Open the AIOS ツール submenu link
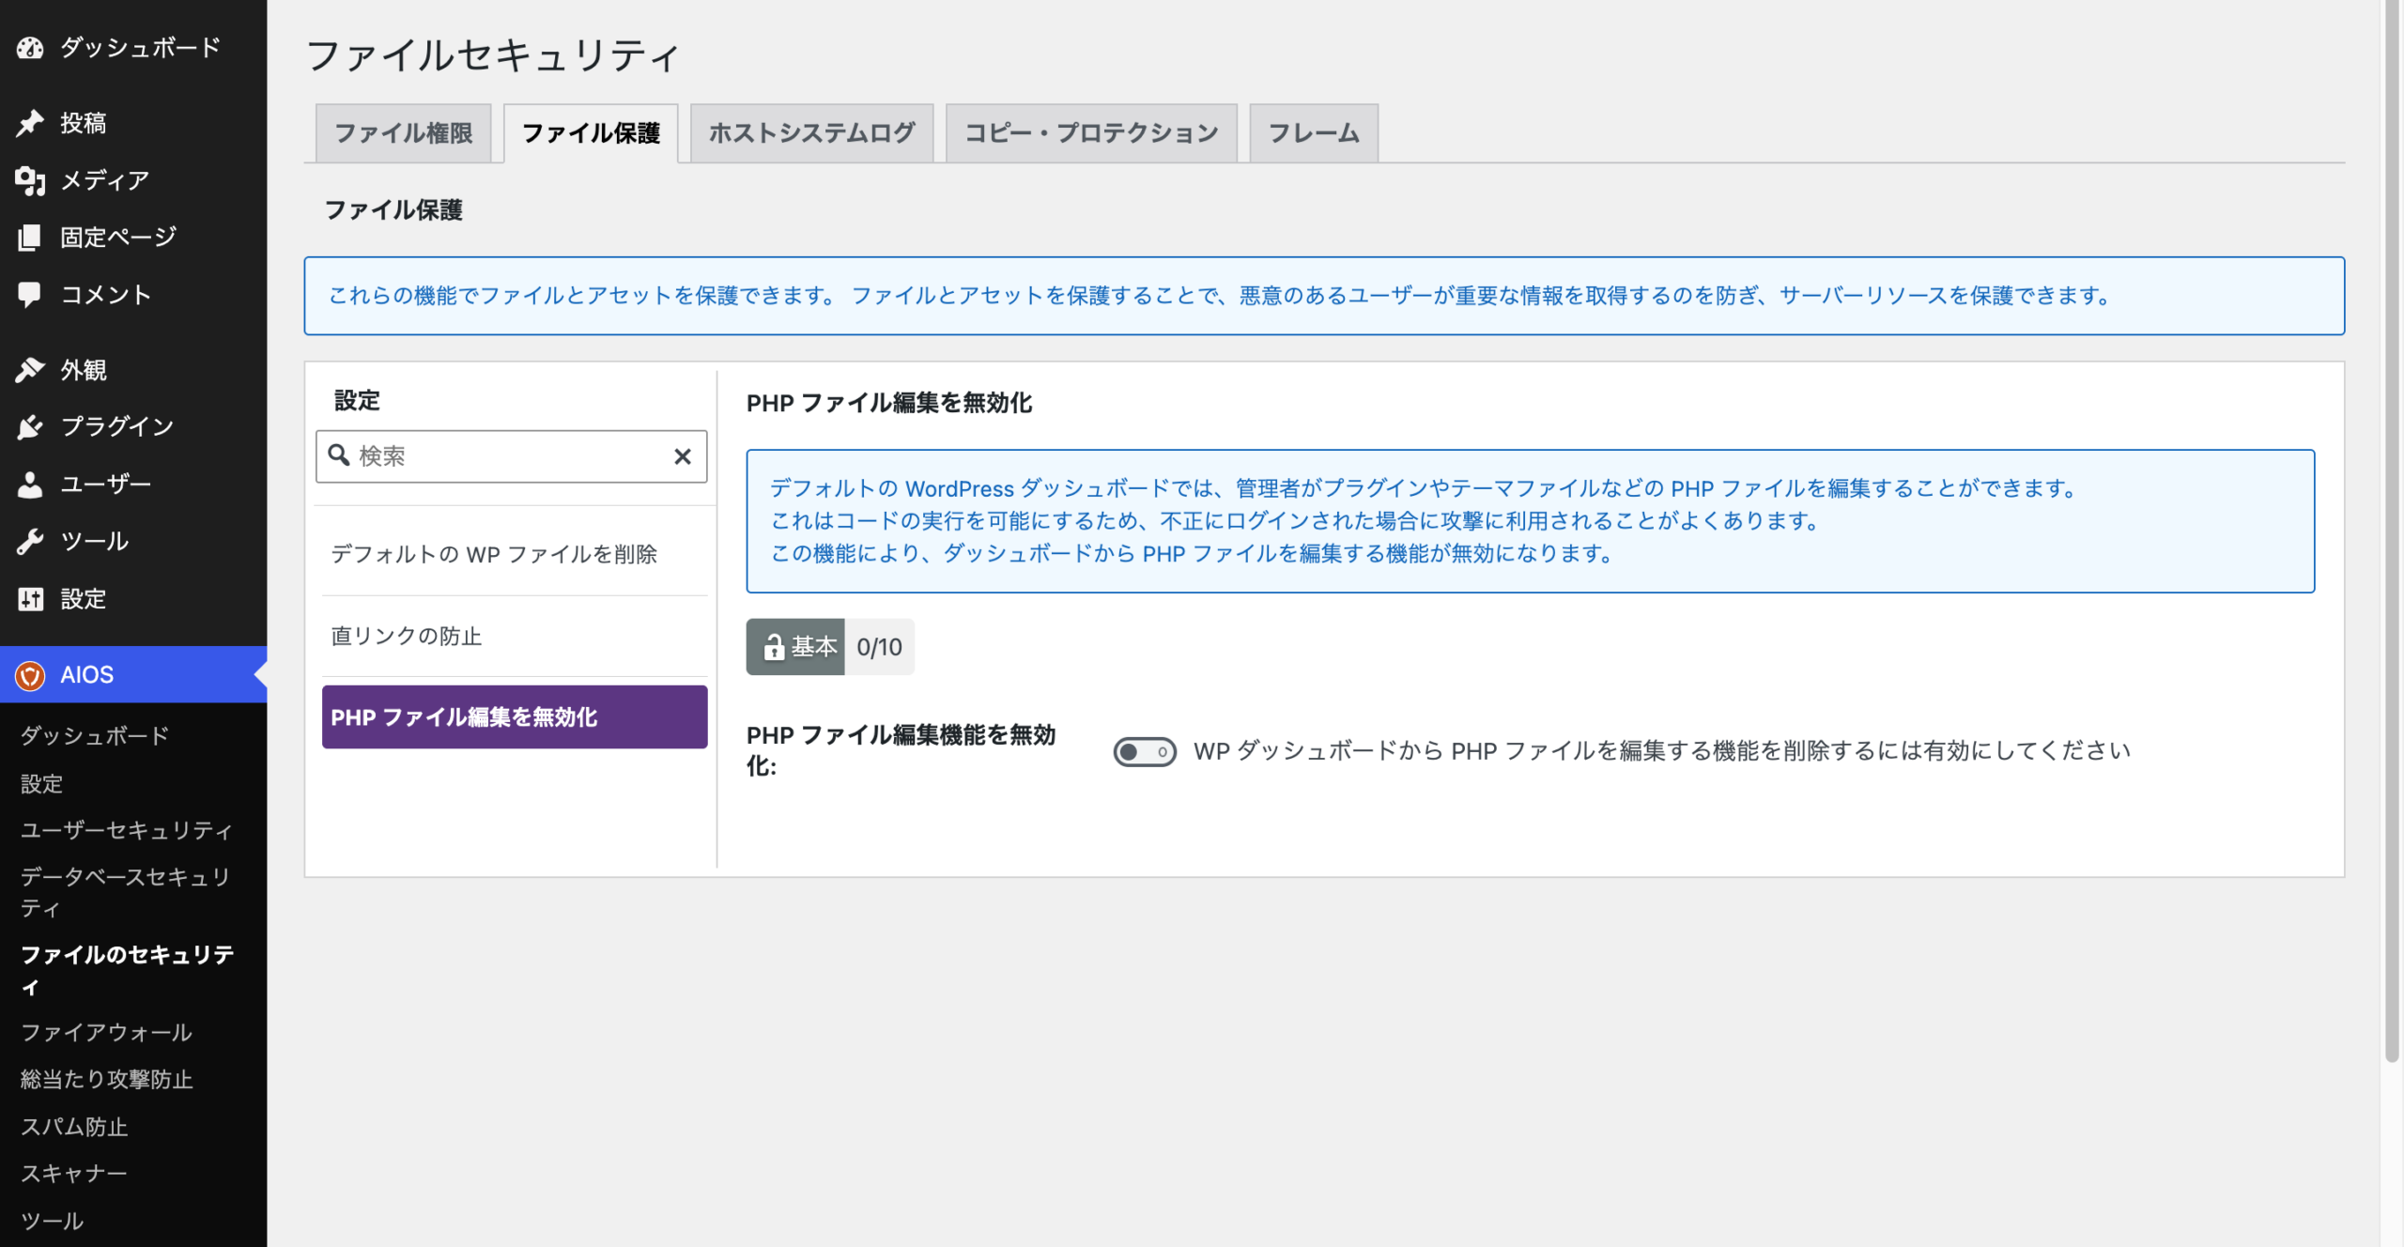2404x1247 pixels. click(x=52, y=1221)
